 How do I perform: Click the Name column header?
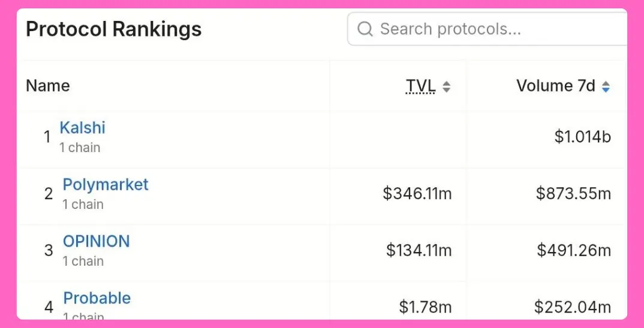tap(48, 86)
